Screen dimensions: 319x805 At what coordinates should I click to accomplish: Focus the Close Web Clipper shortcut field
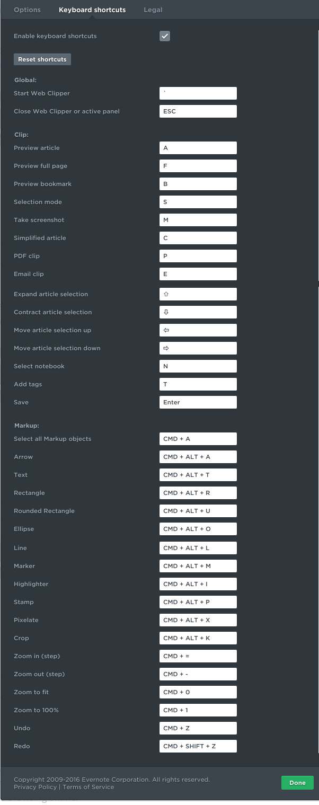[x=198, y=111]
